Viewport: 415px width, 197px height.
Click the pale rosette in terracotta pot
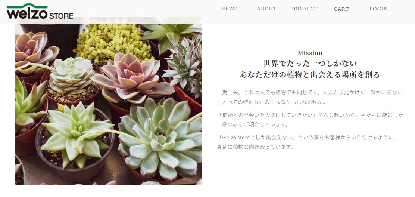pos(72,76)
